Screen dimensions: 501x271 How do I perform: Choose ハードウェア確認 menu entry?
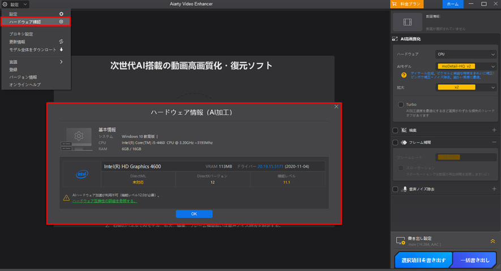coord(36,21)
